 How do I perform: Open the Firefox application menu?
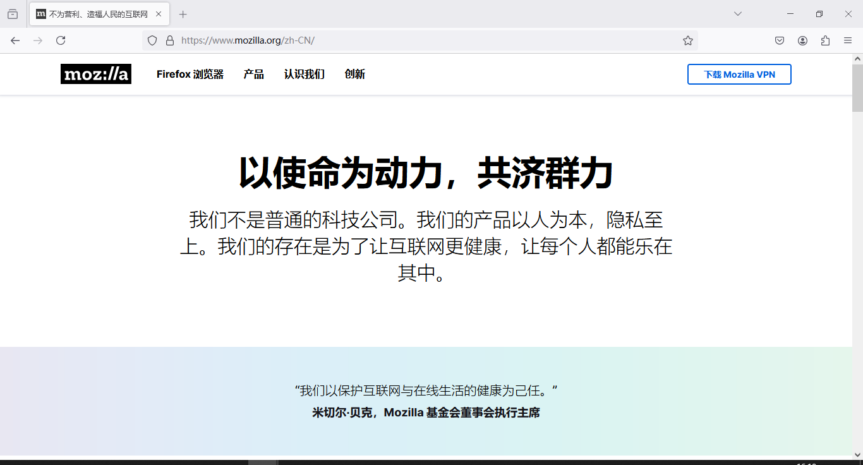pos(848,40)
